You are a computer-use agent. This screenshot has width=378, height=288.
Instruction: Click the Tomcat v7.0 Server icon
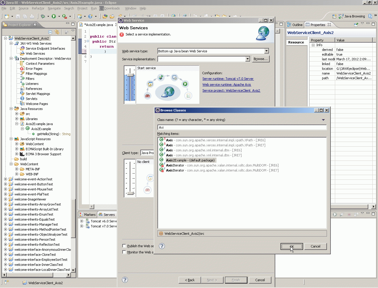click(88, 226)
